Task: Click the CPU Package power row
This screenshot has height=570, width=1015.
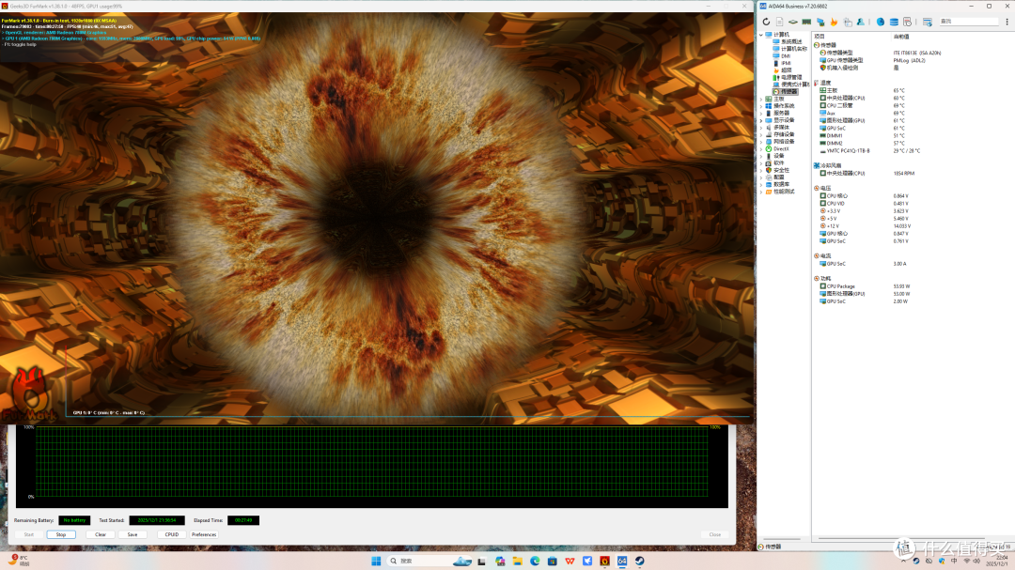Action: (x=866, y=286)
